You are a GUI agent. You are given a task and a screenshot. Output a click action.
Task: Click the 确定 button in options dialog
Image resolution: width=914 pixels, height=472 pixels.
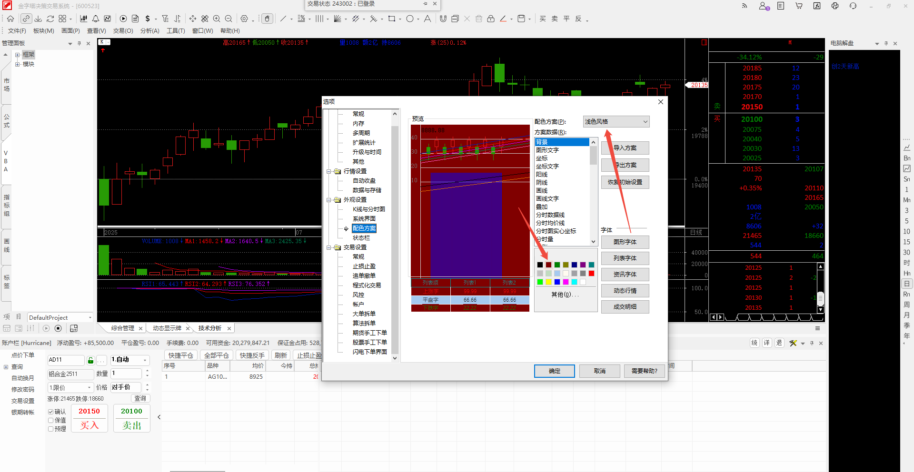(555, 371)
